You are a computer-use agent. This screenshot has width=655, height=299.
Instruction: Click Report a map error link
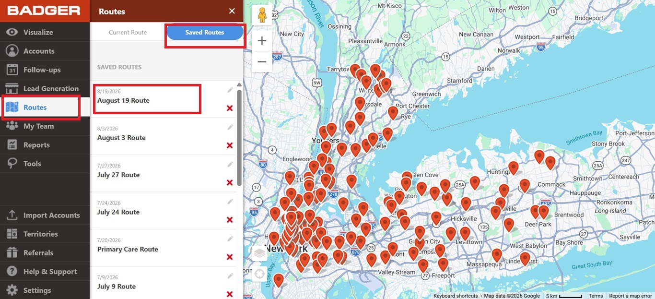pyautogui.click(x=631, y=296)
